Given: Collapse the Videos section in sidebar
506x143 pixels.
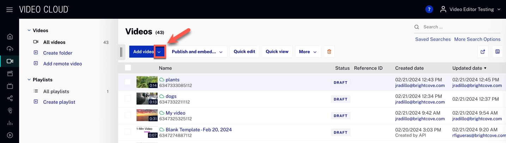Looking at the screenshot, I should tap(29, 31).
